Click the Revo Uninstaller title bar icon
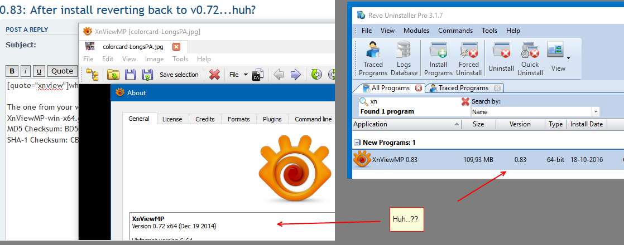624x245 pixels. [x=361, y=15]
